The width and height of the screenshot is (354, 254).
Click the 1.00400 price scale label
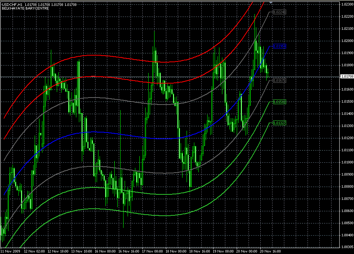point(347,235)
